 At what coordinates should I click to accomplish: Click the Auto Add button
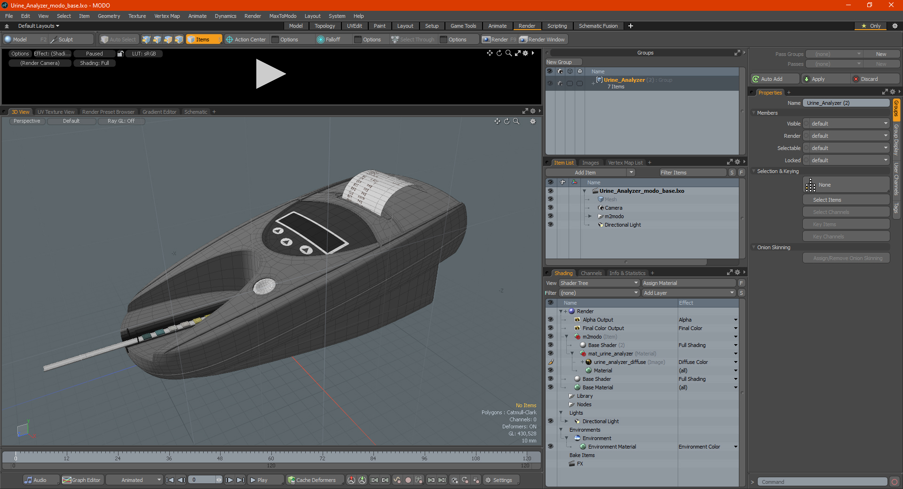point(775,79)
